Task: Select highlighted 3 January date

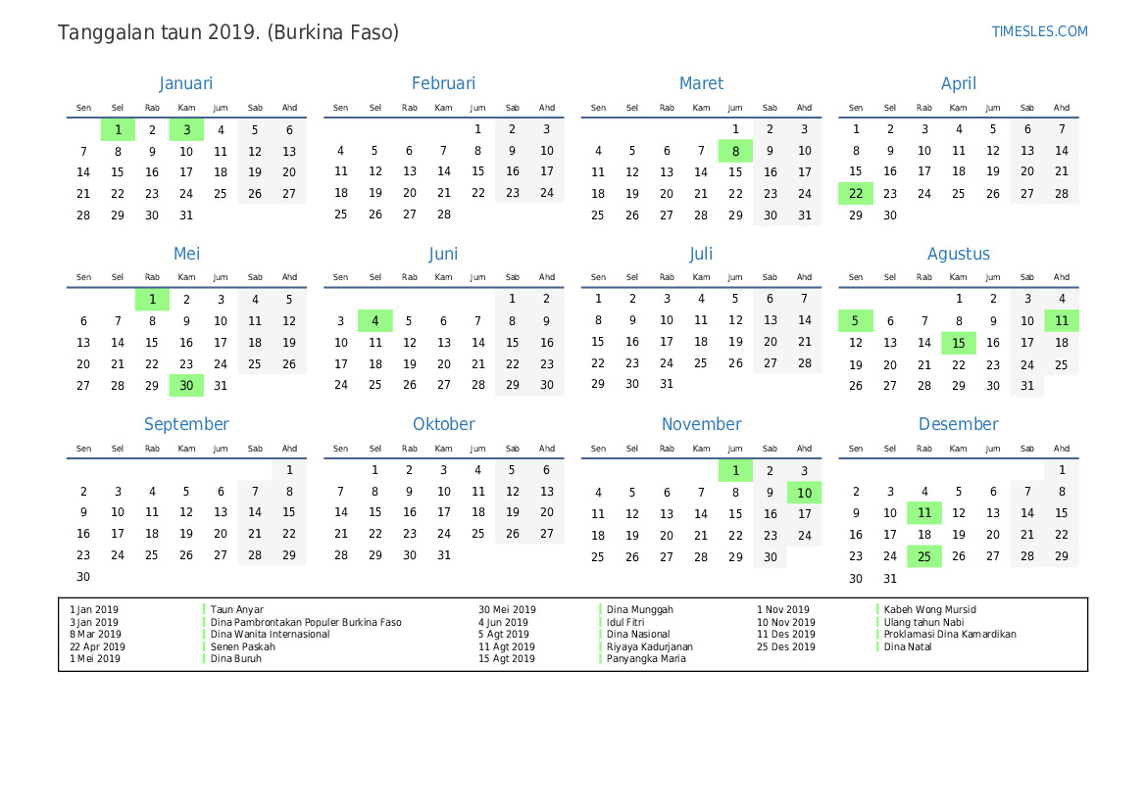Action: tap(186, 129)
